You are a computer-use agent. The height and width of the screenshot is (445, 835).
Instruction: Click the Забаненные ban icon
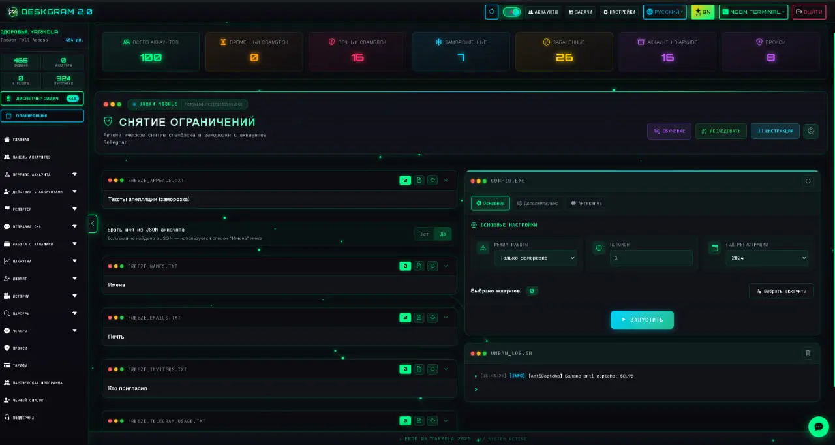(x=547, y=42)
